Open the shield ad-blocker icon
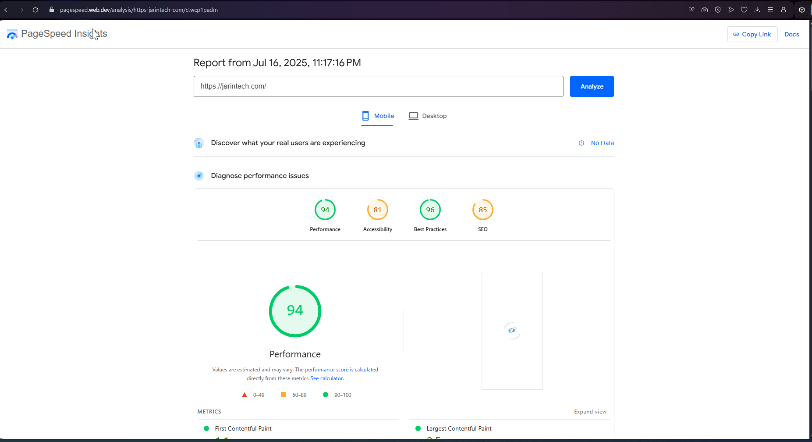This screenshot has width=812, height=442. point(718,10)
